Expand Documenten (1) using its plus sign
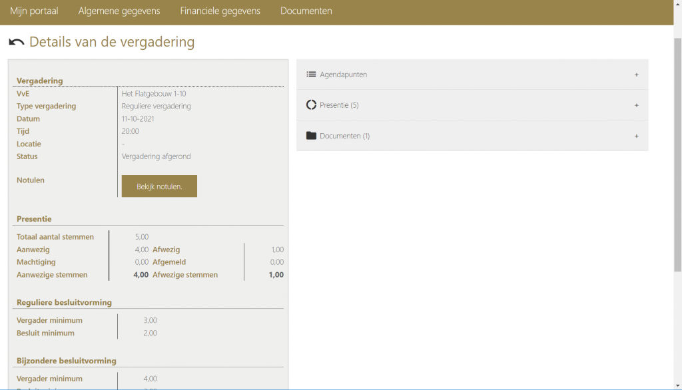Screen dimensions: 682x390 (x=636, y=136)
